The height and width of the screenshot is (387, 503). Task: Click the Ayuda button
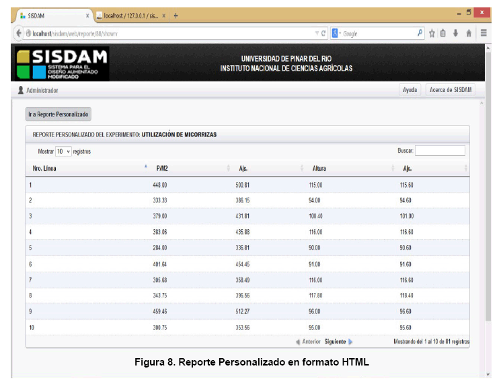[410, 90]
